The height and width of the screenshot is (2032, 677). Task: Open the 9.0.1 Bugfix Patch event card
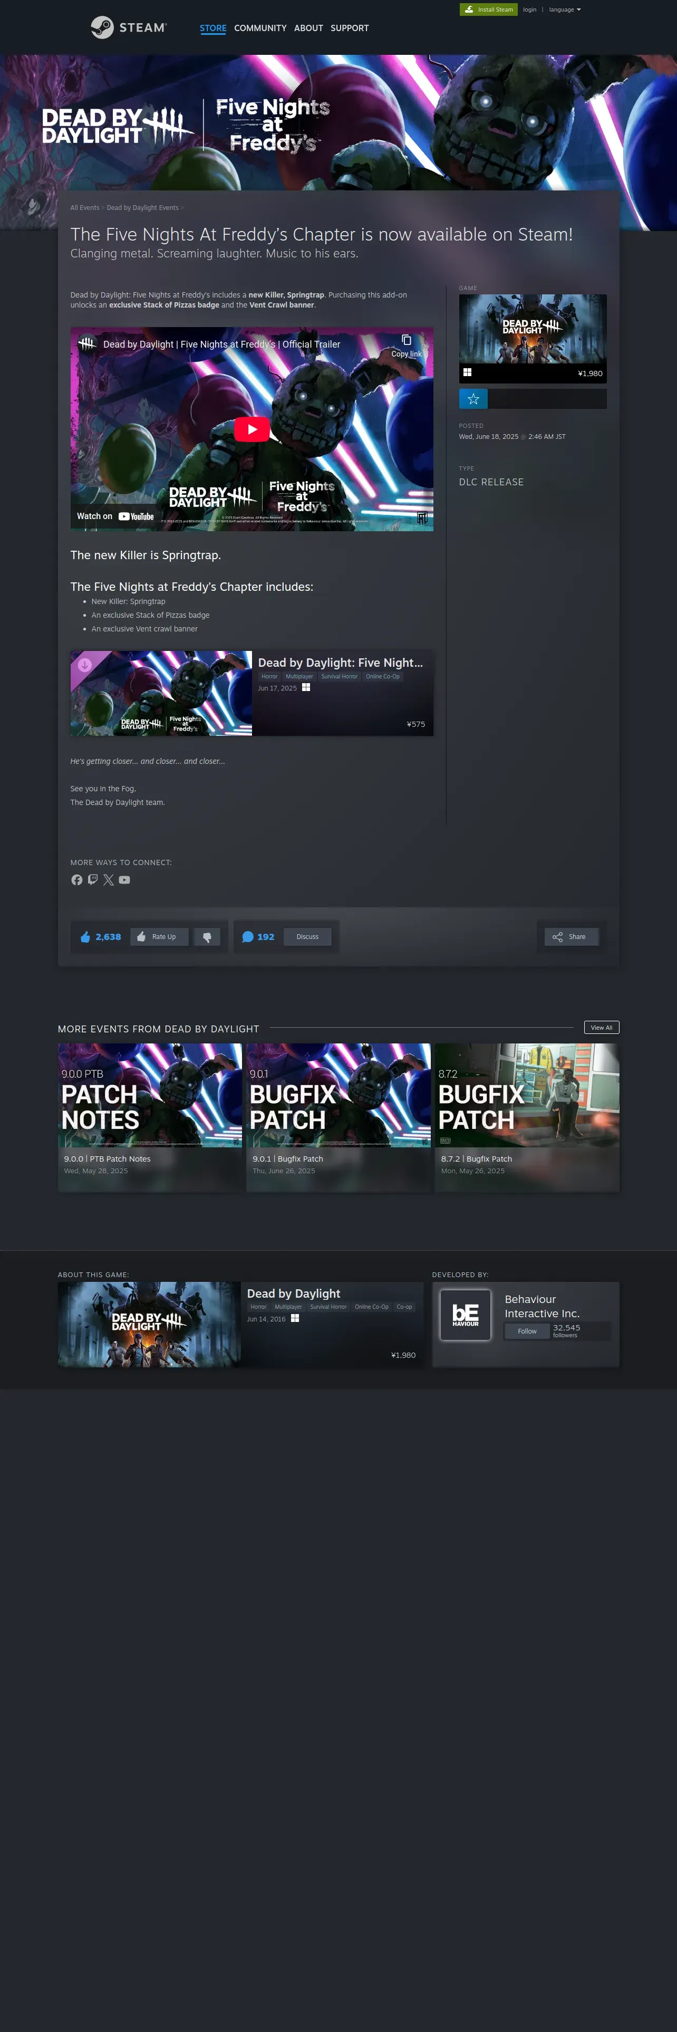tap(338, 1118)
